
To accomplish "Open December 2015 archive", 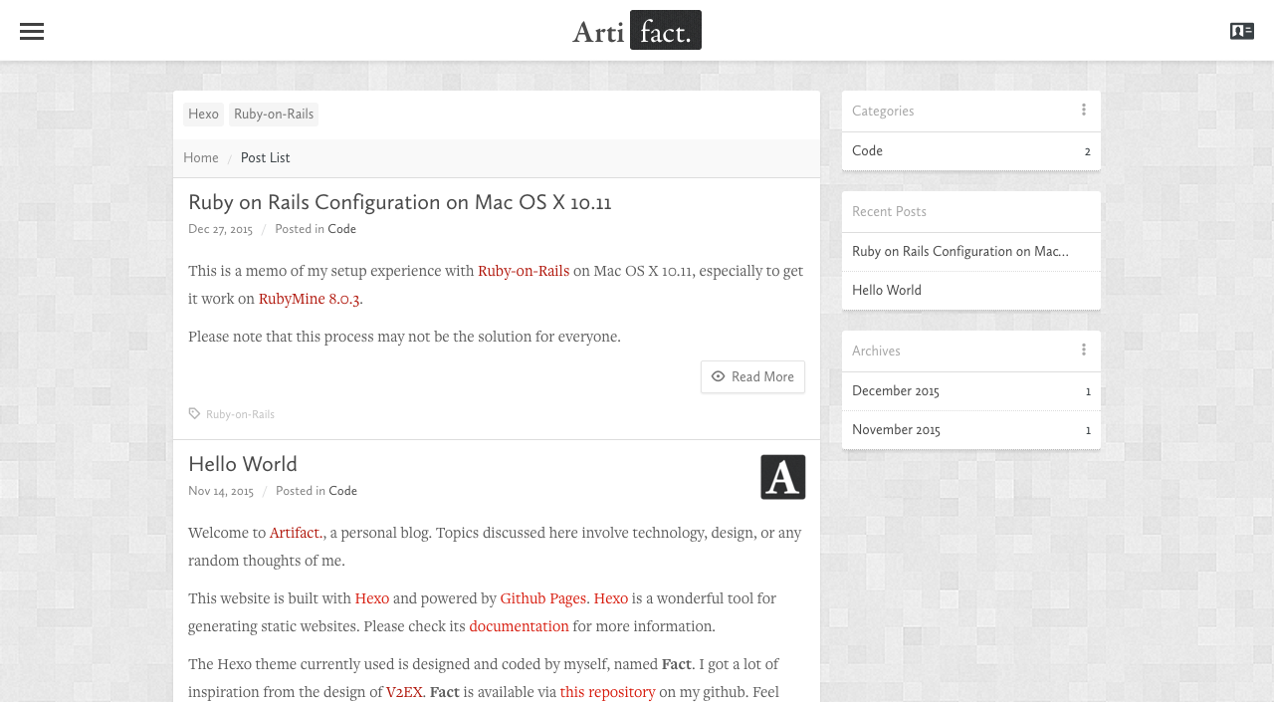I will [896, 391].
